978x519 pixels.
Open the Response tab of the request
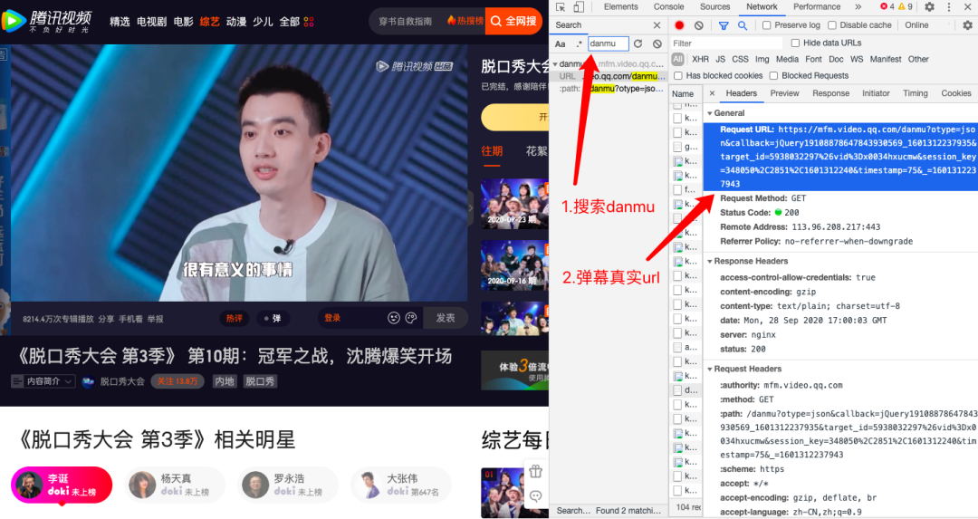point(830,93)
